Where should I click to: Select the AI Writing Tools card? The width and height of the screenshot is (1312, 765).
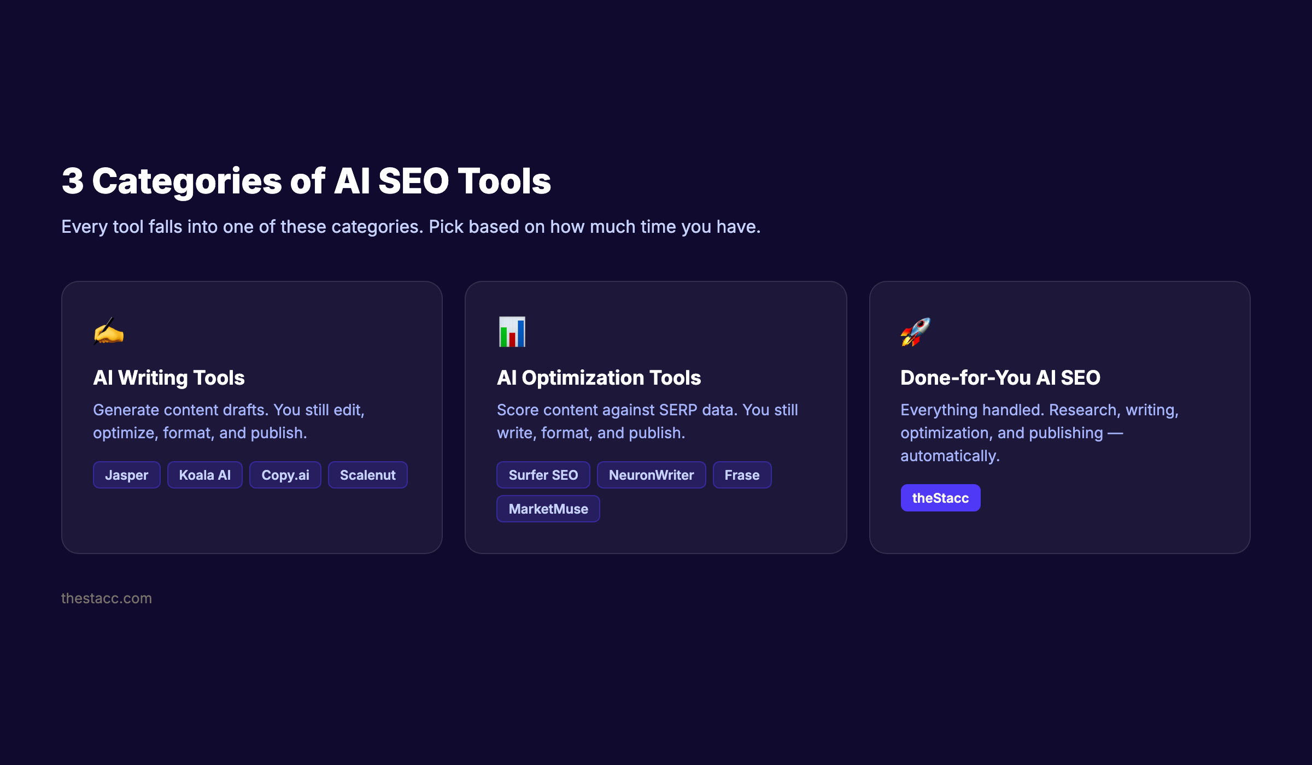251,415
